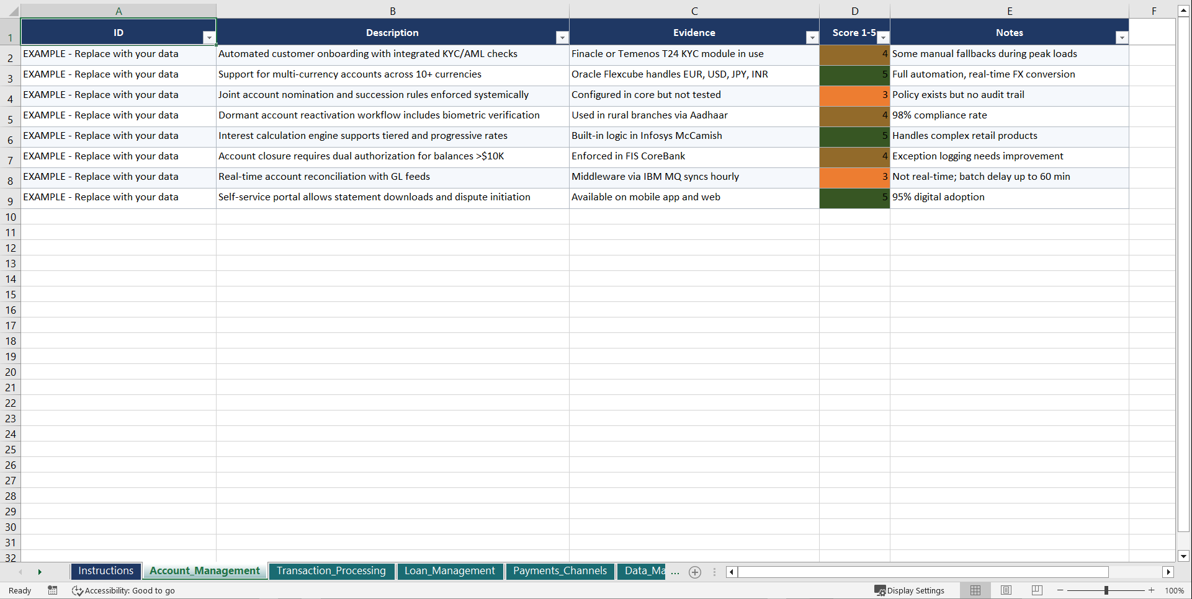The image size is (1192, 599).
Task: Record a macro from the status bar icon
Action: 53,590
